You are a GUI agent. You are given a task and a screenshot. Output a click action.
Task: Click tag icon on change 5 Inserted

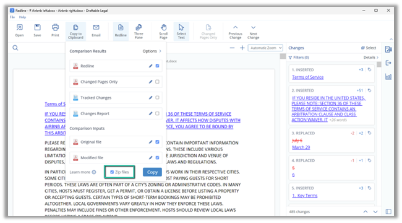[x=369, y=188]
